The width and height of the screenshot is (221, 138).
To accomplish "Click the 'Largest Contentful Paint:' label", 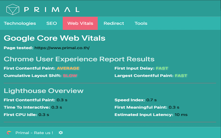I will (144, 76).
